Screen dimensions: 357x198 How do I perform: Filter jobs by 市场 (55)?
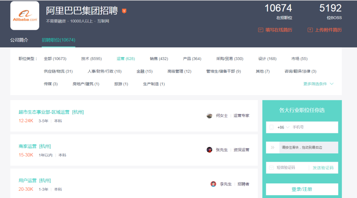[x=299, y=59]
